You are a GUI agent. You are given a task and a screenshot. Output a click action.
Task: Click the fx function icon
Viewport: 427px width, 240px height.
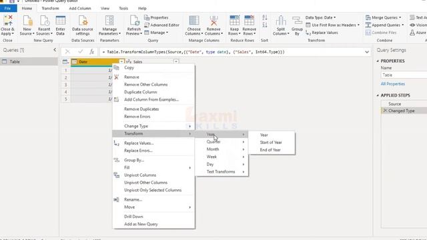(x=92, y=51)
